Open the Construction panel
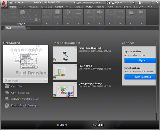The width and height of the screenshot is (160, 130). 47,16
